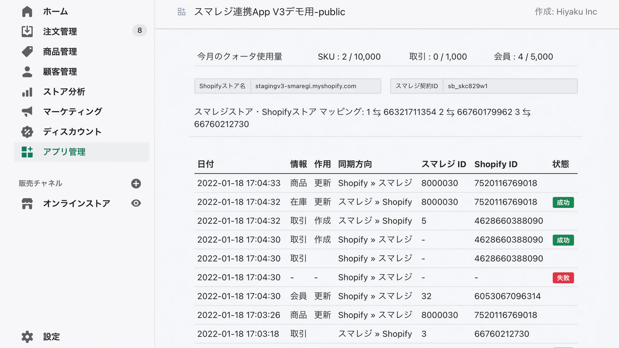
Task: Click the orders inbox icon beside 注文管理
Action: [x=28, y=31]
